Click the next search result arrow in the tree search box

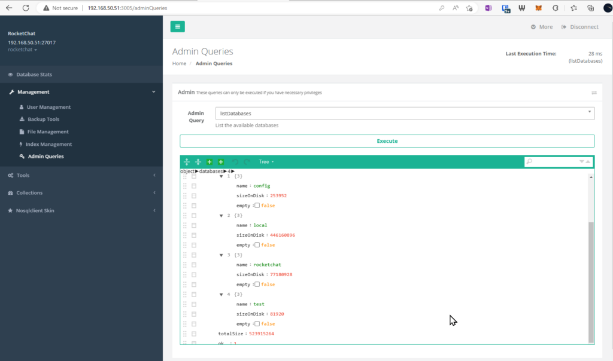pyautogui.click(x=581, y=161)
